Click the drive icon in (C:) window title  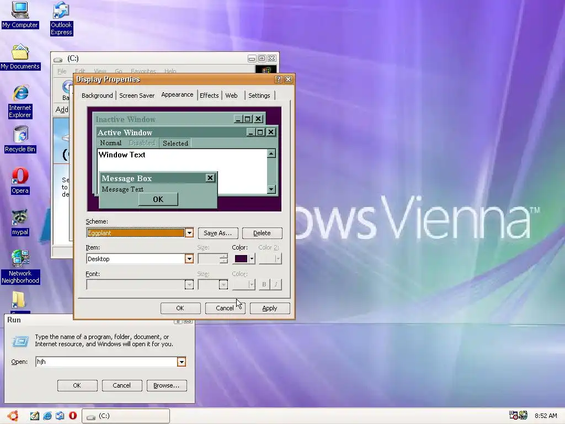tap(57, 59)
